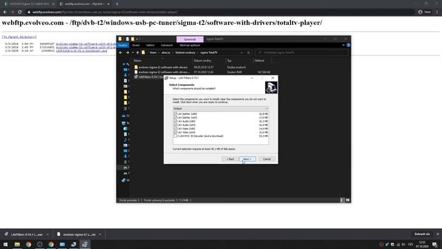Click the setup installer computer icon
442x249 pixels.
click(x=271, y=87)
